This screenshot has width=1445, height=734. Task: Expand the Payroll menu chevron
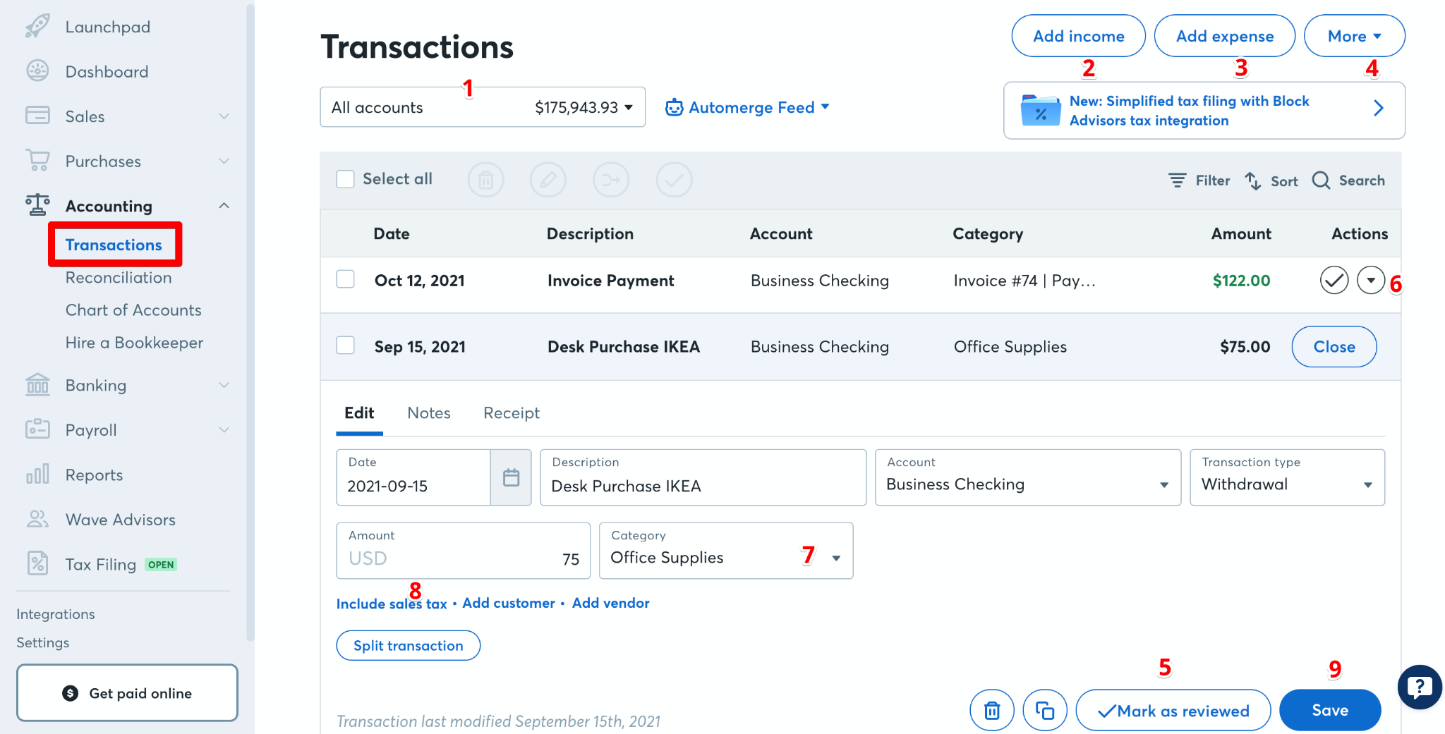pyautogui.click(x=224, y=430)
